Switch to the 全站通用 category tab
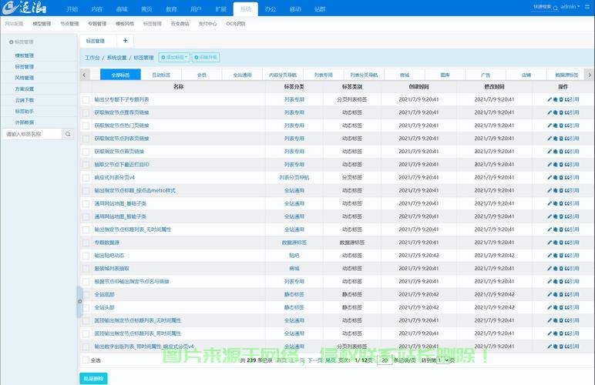This screenshot has height=385, width=595. [x=242, y=75]
